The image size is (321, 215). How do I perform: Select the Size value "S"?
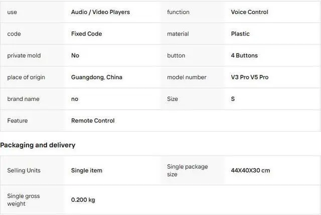pyautogui.click(x=233, y=99)
